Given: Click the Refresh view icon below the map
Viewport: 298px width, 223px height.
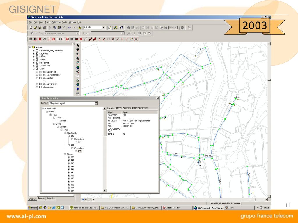Looking at the screenshot, I should point(90,199).
